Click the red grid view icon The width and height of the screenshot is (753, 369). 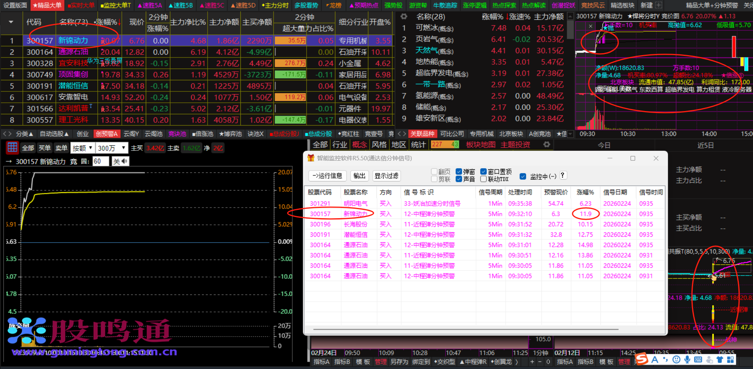[12, 148]
